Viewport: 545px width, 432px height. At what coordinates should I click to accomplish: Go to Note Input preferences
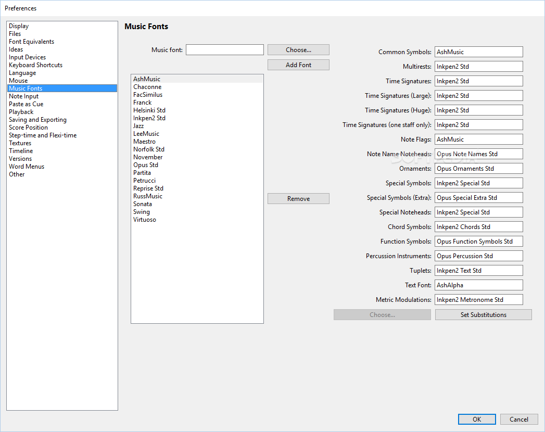[62, 96]
